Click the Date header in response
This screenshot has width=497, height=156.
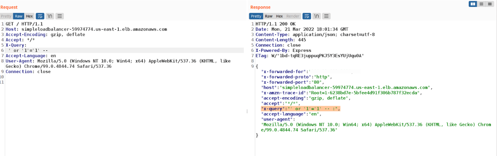click(x=302, y=29)
